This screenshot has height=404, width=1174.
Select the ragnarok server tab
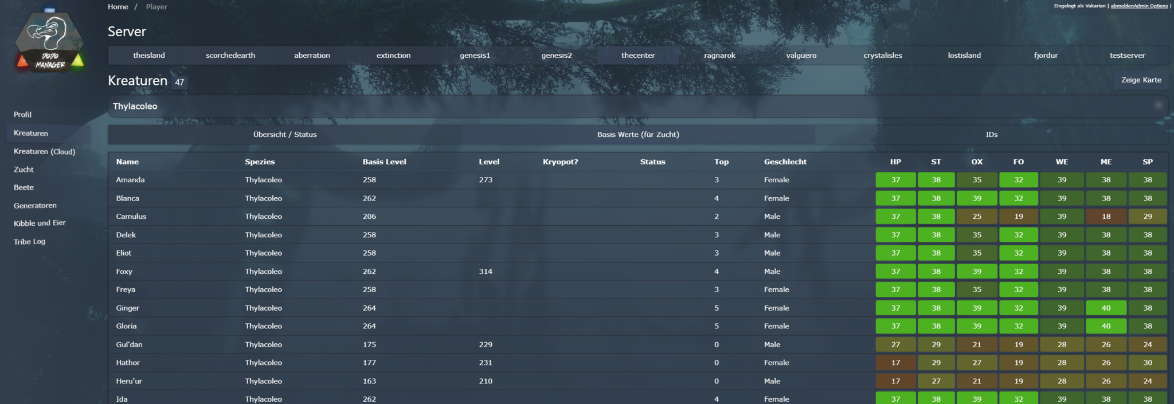[x=719, y=56]
